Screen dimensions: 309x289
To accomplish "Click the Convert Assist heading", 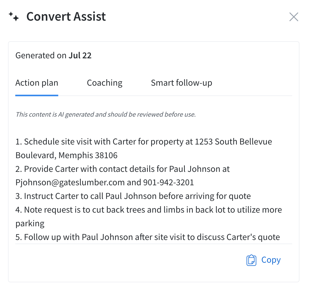I will pos(66,17).
